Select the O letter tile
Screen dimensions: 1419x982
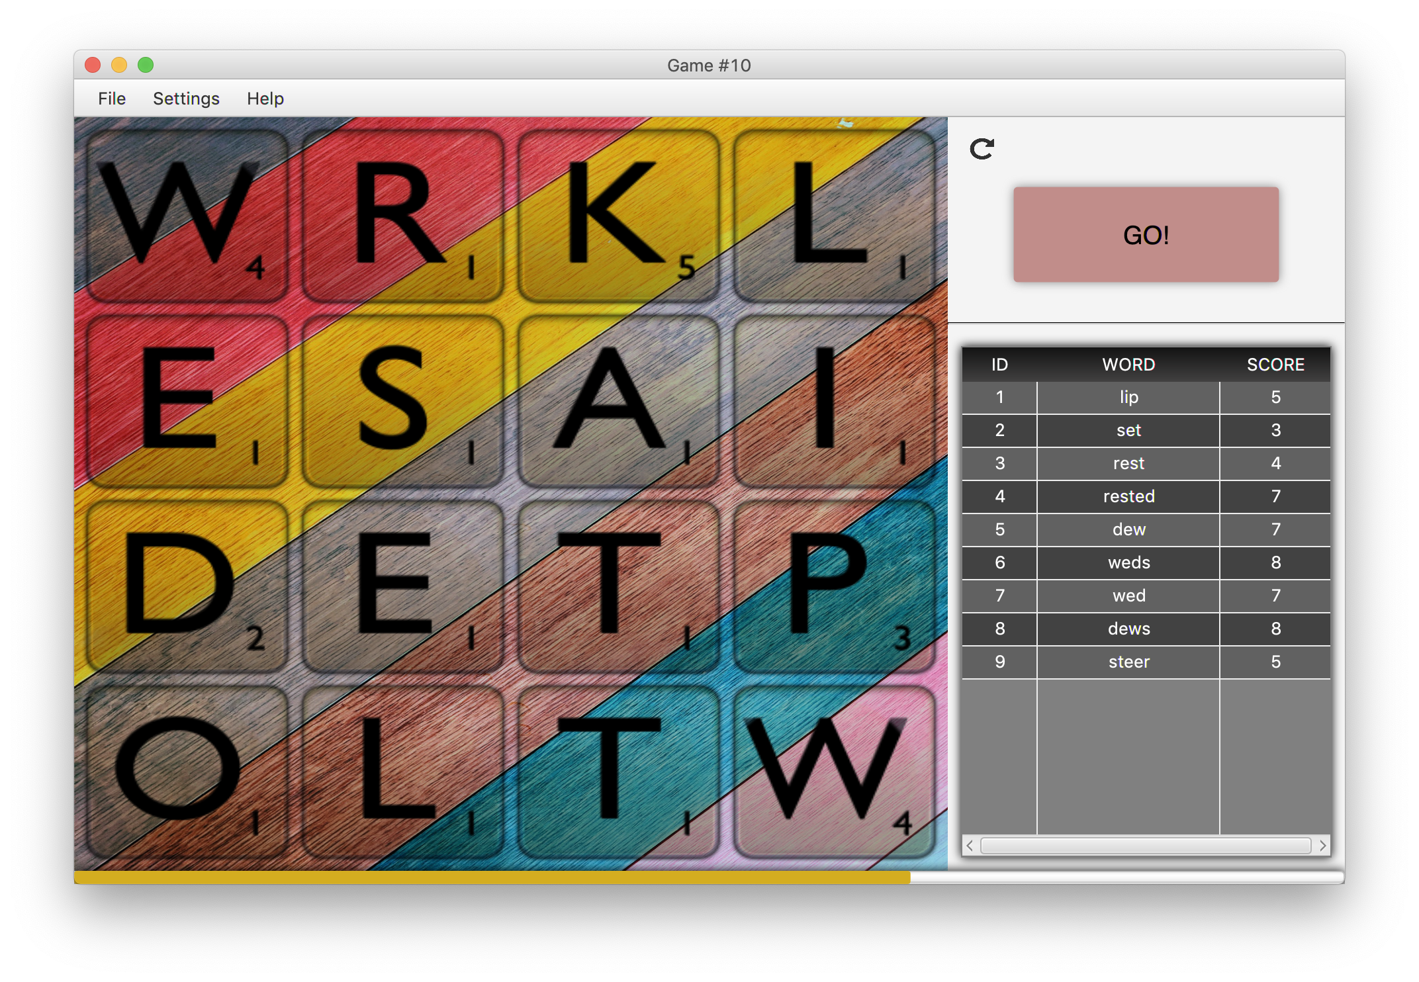[187, 772]
